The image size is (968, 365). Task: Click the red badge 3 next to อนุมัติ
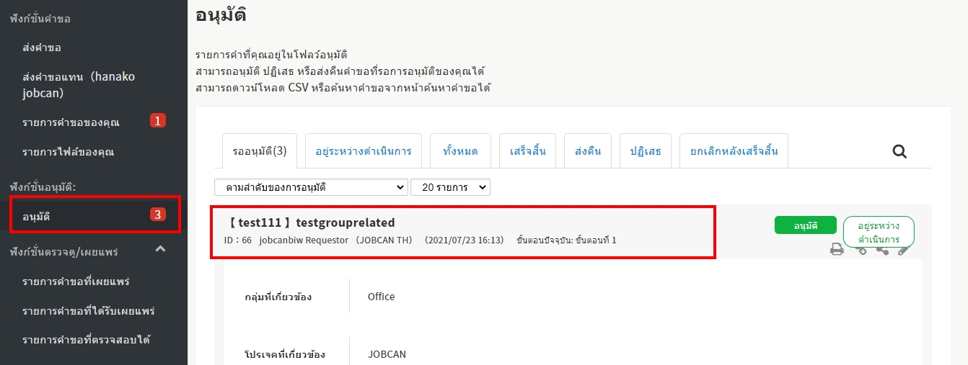pyautogui.click(x=158, y=215)
